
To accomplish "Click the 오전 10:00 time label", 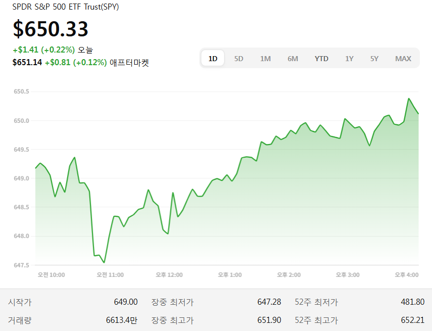I will 51,275.
